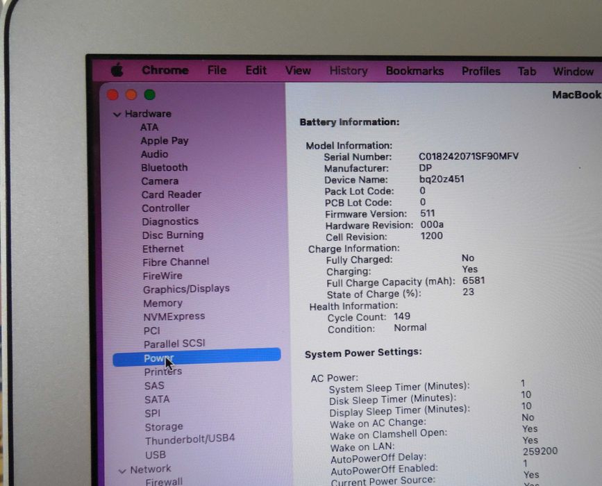Image resolution: width=602 pixels, height=486 pixels.
Task: Click the Hardware category label
Action: point(148,114)
